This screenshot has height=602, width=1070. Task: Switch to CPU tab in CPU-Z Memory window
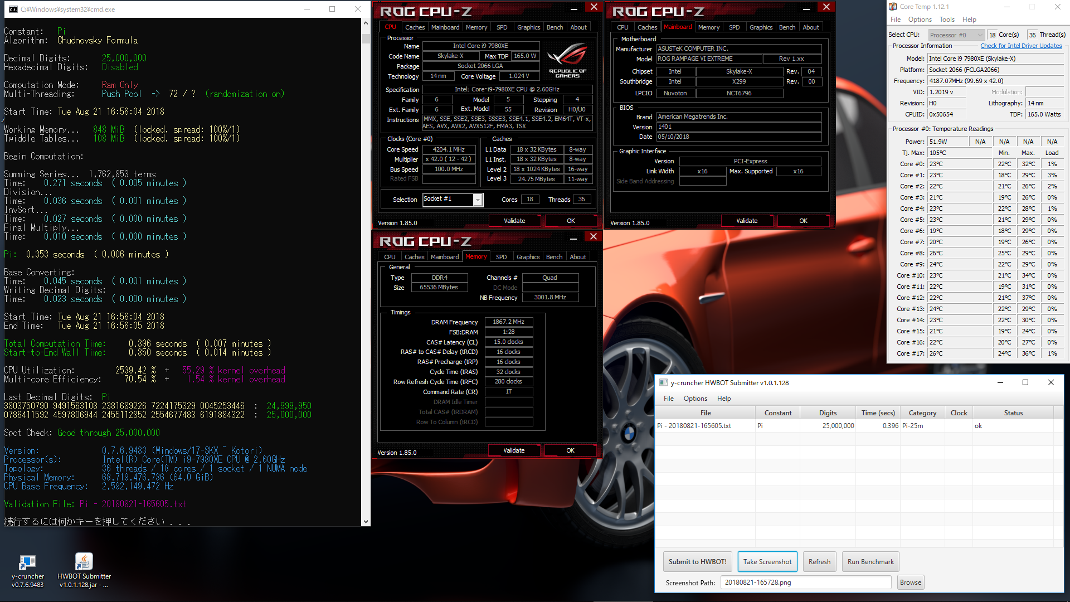[x=390, y=257]
